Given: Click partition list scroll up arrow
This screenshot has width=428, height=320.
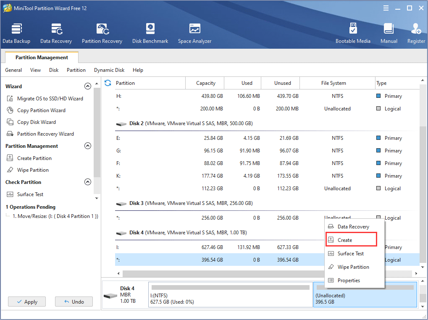Looking at the screenshot, I should tap(423, 81).
